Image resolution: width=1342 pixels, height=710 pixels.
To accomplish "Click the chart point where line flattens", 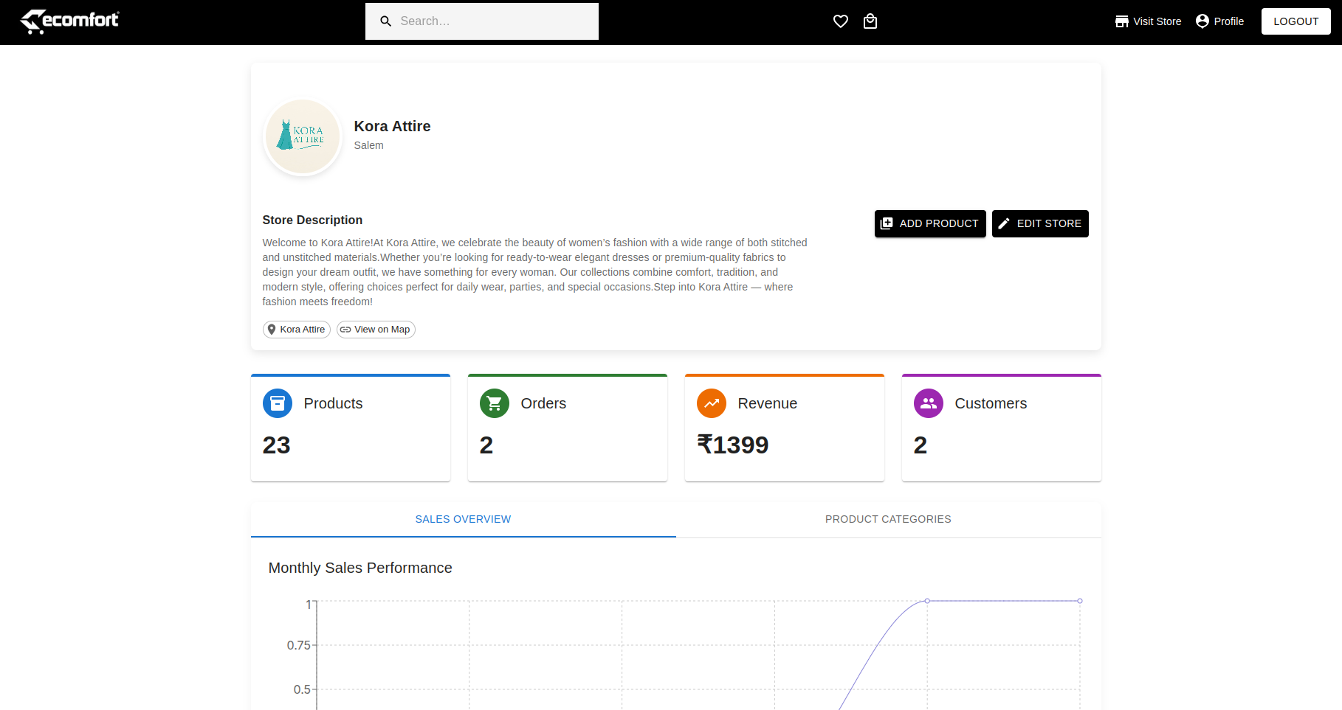I will (927, 601).
